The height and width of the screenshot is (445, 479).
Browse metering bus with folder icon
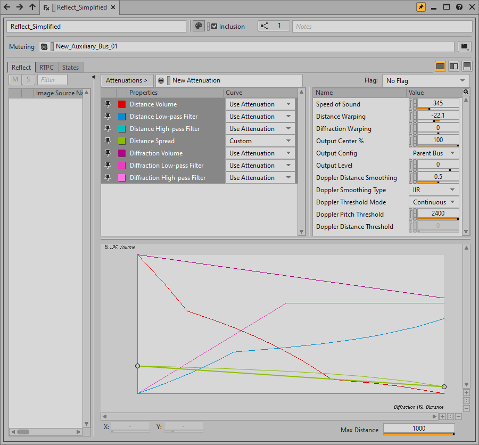[465, 46]
